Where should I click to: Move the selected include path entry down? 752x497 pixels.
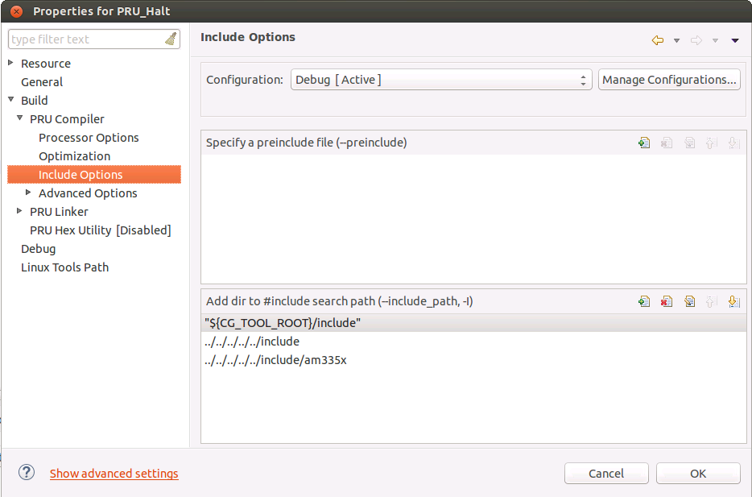(733, 300)
